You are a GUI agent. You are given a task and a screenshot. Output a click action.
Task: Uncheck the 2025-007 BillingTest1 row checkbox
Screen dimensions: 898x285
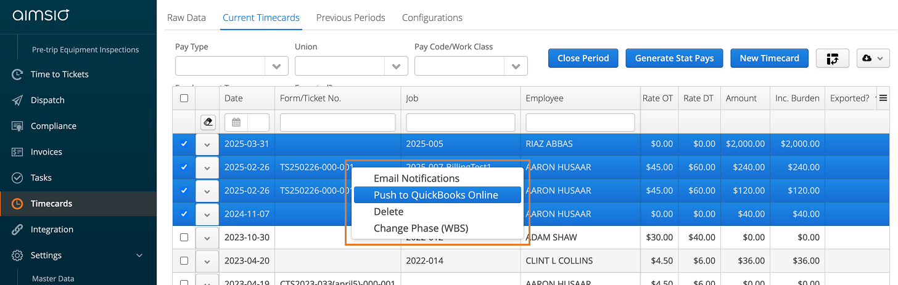click(184, 167)
